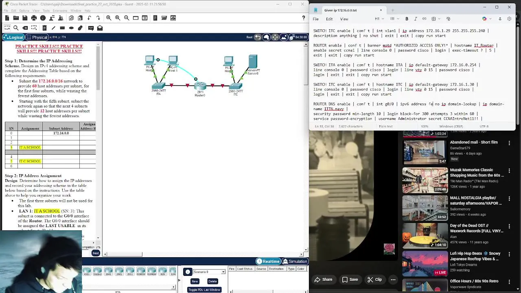Undo last action in Packet Tracer
Image resolution: width=521 pixels, height=293 pixels.
89,18
